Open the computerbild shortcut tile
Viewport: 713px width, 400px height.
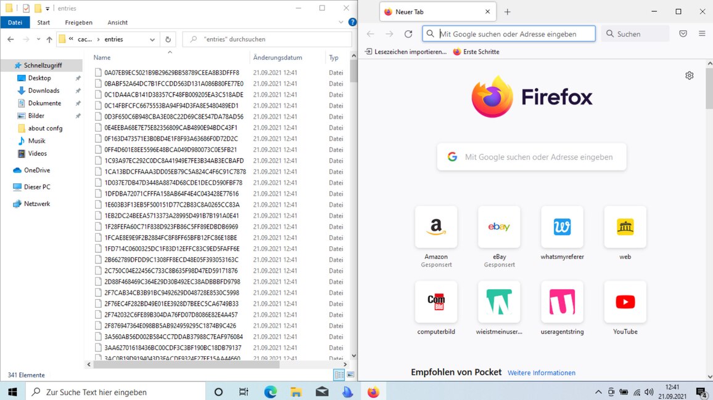(x=436, y=302)
